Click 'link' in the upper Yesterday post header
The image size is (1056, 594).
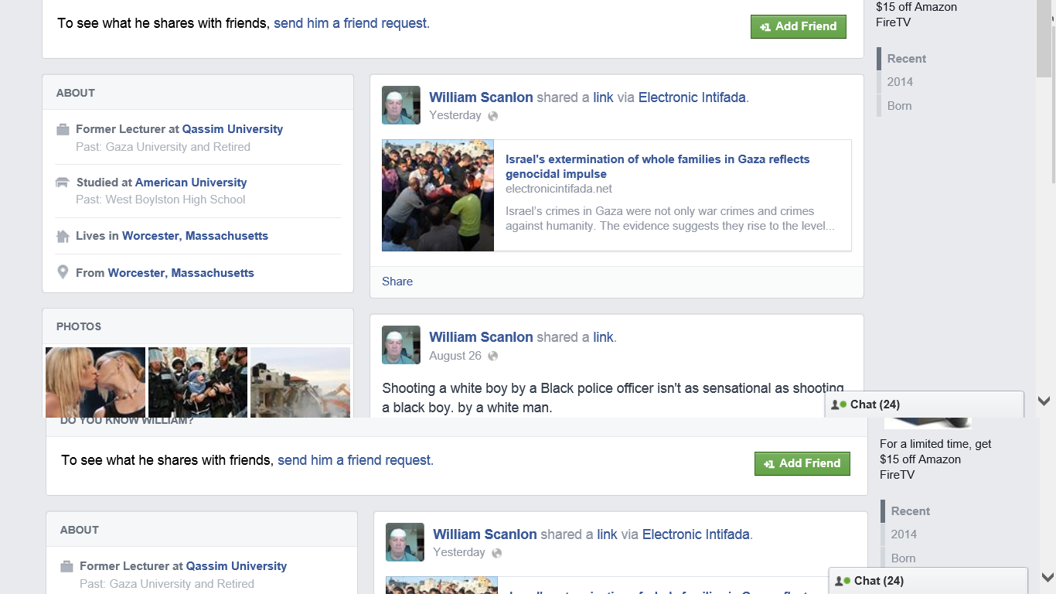point(603,97)
